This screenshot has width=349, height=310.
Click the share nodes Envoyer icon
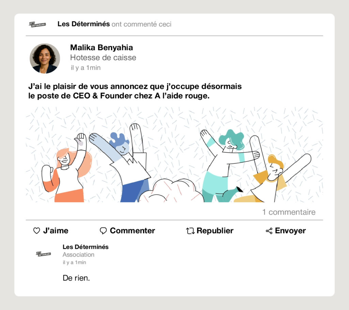[269, 231]
